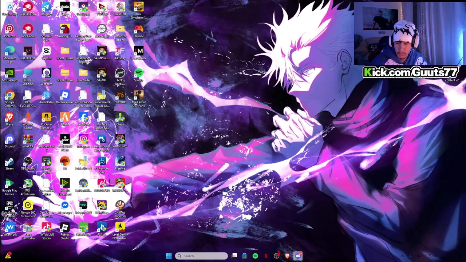Open the music for iphone folder
The image size is (466, 262).
point(120,33)
